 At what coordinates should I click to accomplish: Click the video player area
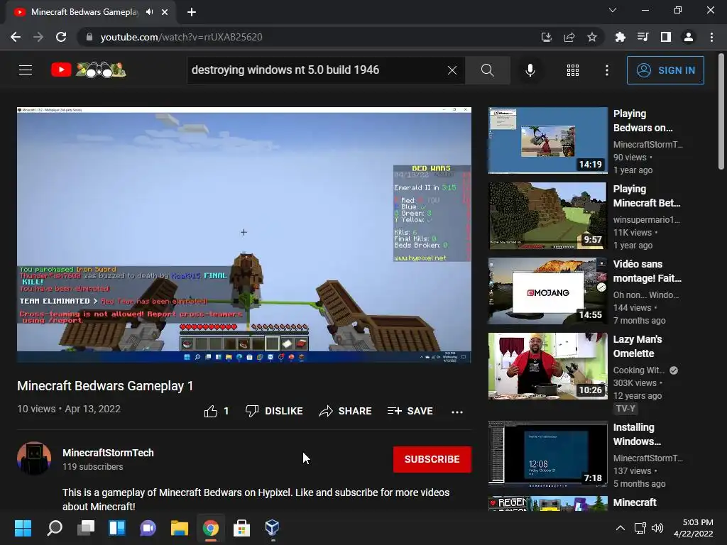[244, 234]
